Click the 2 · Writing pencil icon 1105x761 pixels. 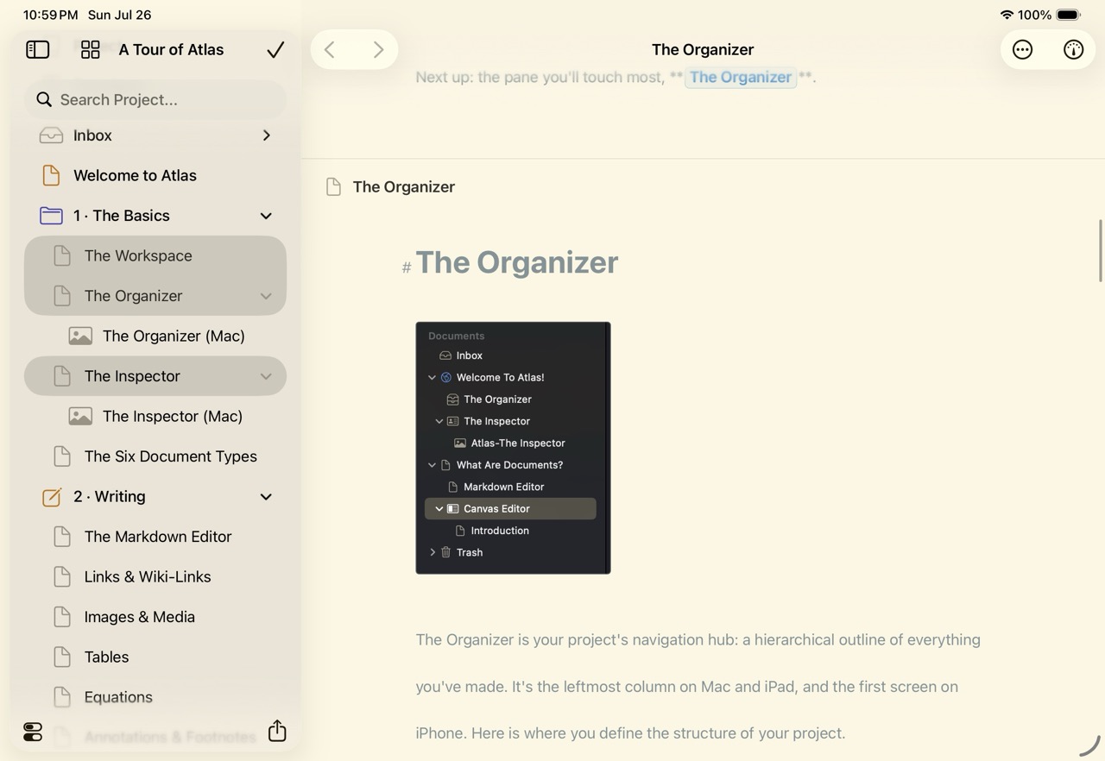point(51,497)
